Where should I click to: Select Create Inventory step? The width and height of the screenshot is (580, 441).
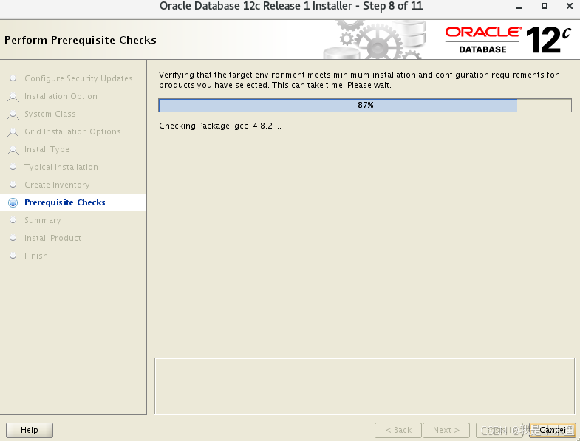click(57, 185)
